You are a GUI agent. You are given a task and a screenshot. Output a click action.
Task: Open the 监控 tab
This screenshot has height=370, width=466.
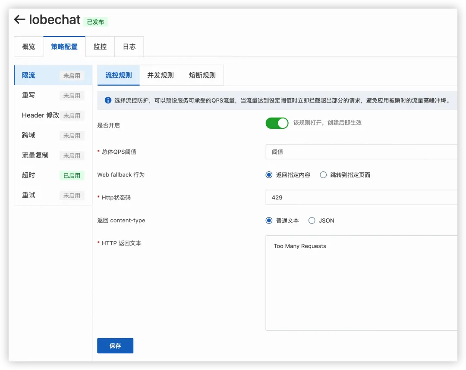100,47
